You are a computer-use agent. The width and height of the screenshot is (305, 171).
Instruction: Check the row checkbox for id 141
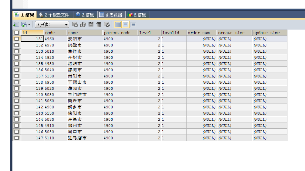click(x=17, y=101)
